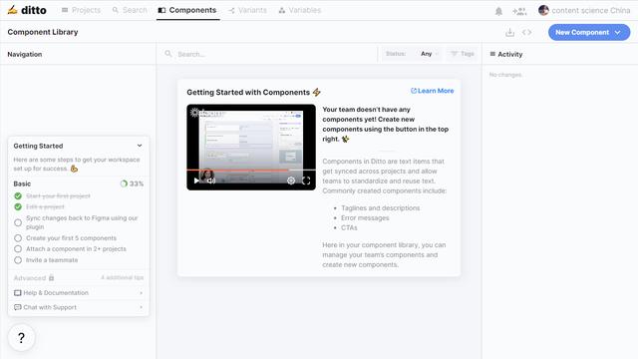Click the invite teammates icon
The image size is (638, 359).
click(x=519, y=11)
